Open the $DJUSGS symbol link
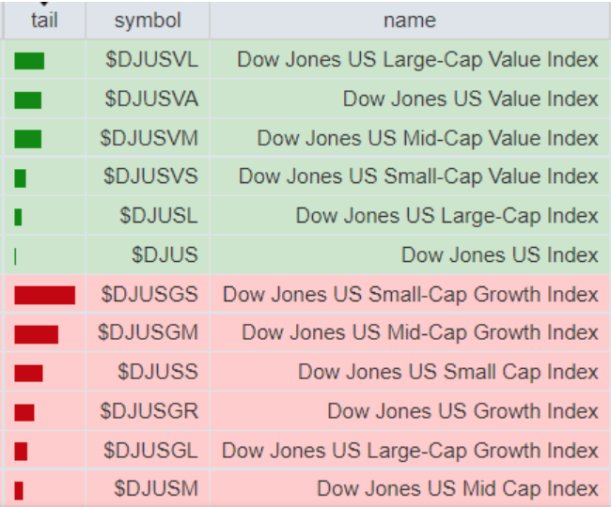The height and width of the screenshot is (507, 611). click(x=149, y=295)
